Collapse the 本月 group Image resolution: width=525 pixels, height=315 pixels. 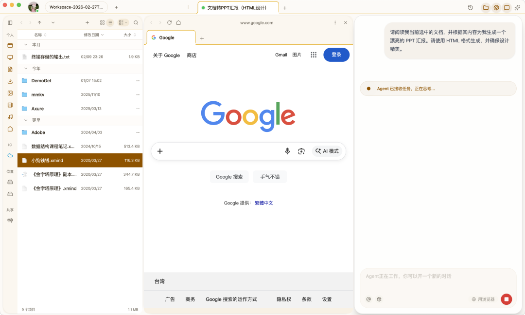pyautogui.click(x=26, y=45)
